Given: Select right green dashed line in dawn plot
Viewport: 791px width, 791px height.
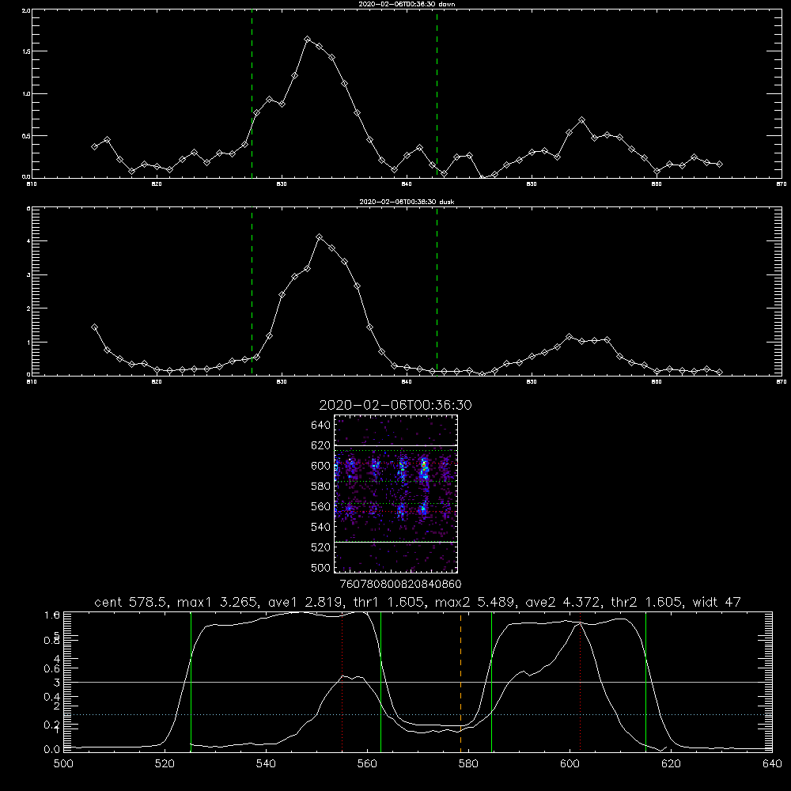Looking at the screenshot, I should pyautogui.click(x=437, y=94).
